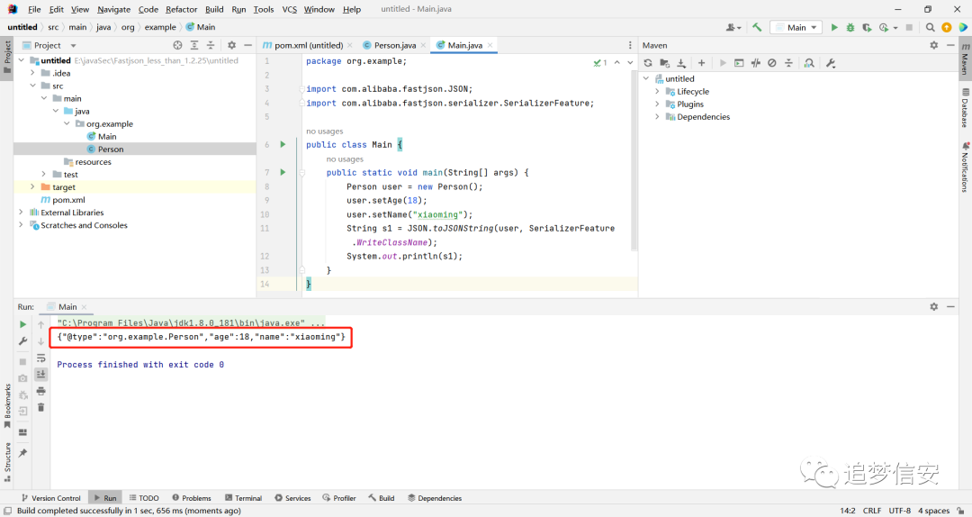Expand Dependencies node in Maven panel
The width and height of the screenshot is (972, 517).
tap(657, 117)
